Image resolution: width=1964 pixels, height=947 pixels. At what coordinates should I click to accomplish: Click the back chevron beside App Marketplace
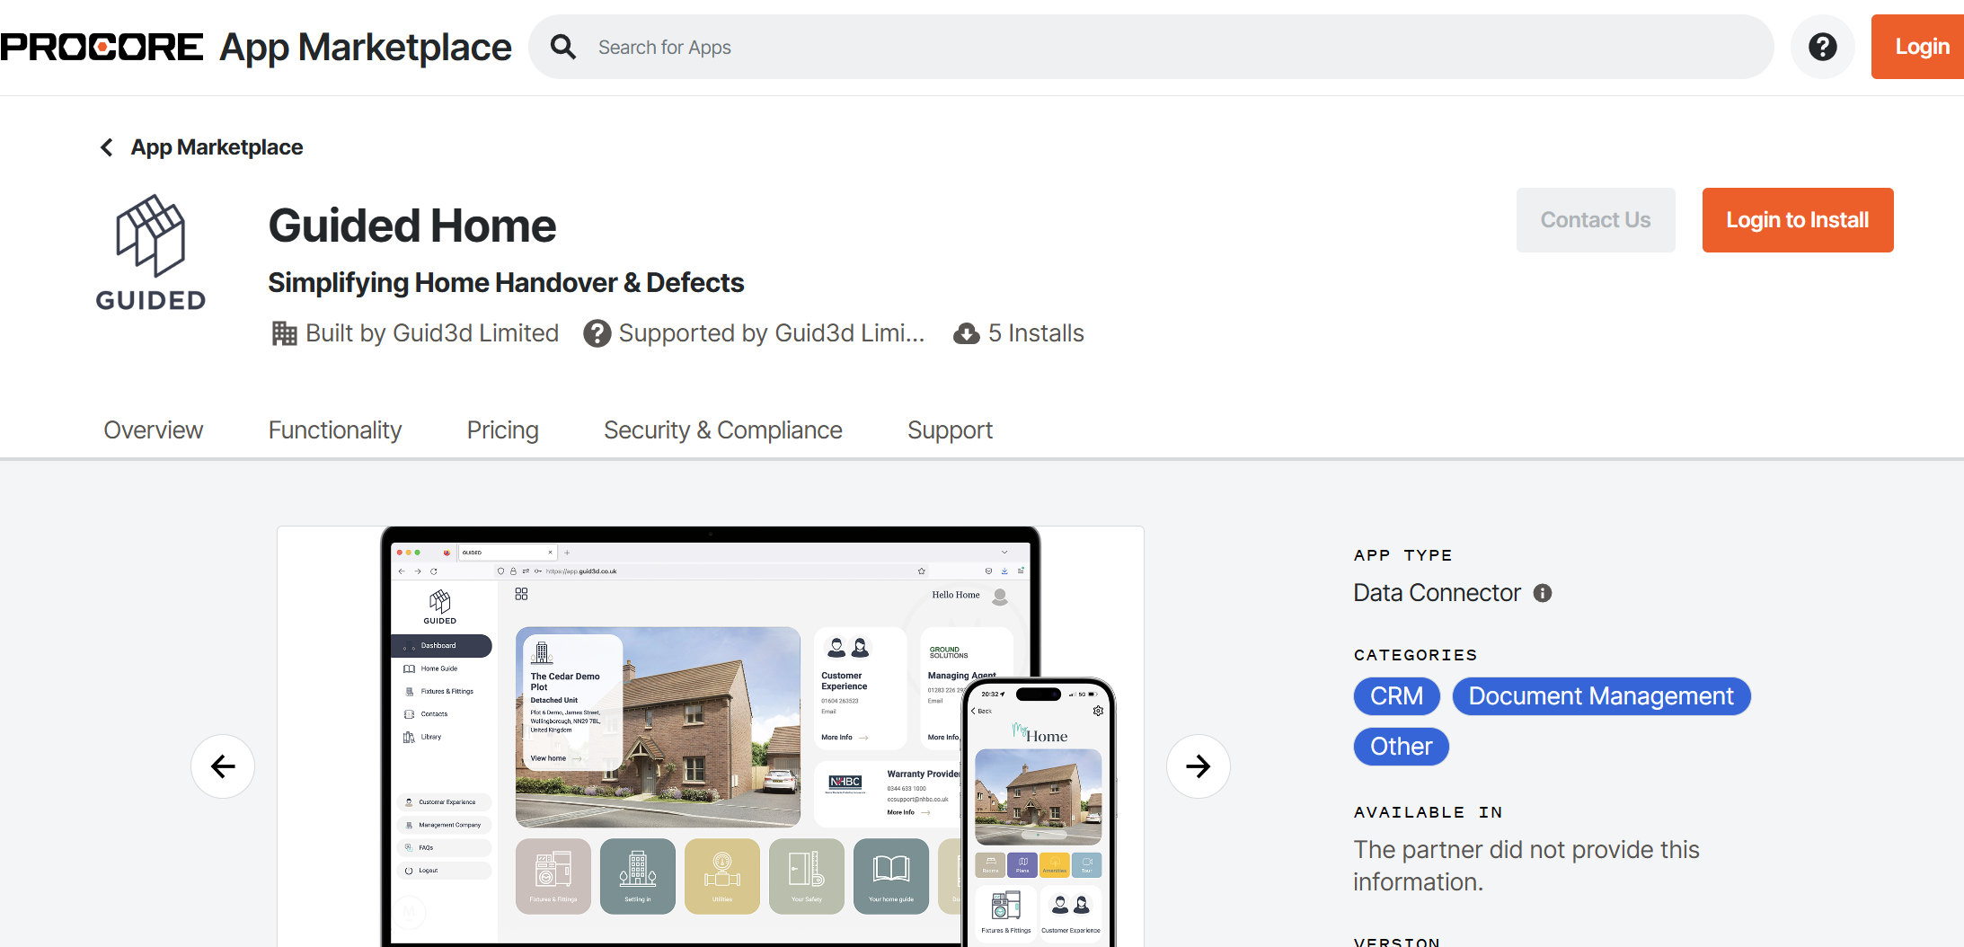pos(107,147)
